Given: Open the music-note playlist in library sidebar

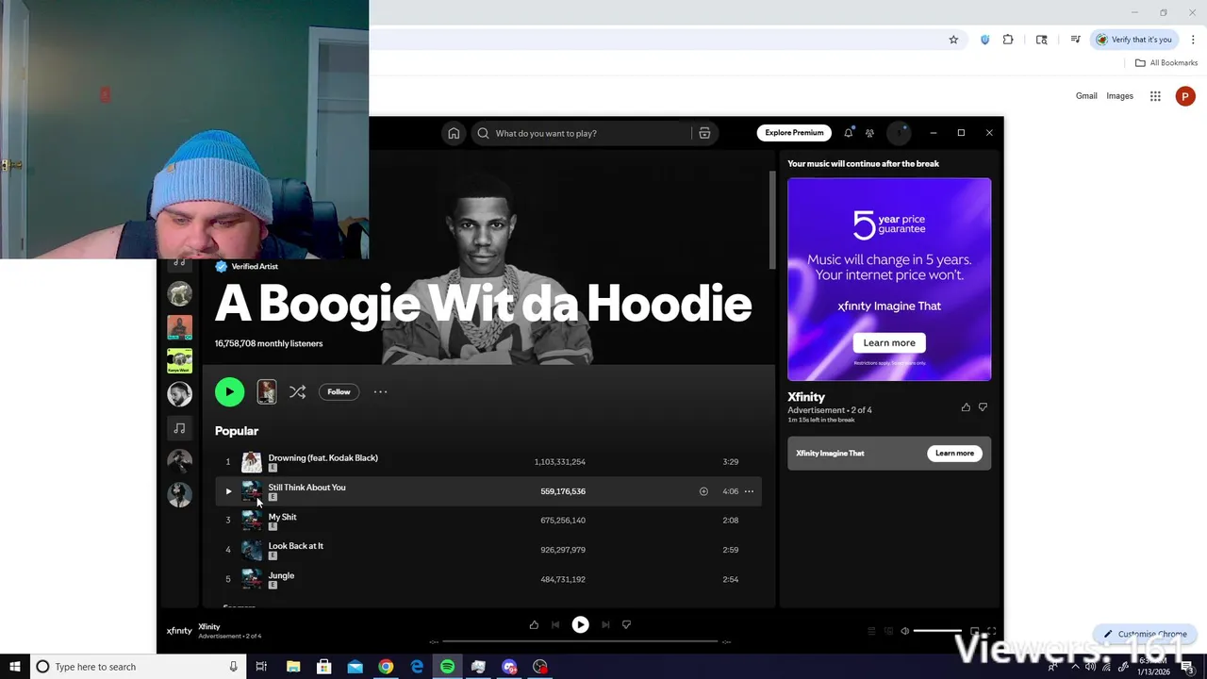Looking at the screenshot, I should [x=179, y=428].
